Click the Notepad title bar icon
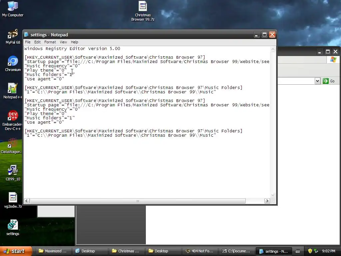 point(27,35)
